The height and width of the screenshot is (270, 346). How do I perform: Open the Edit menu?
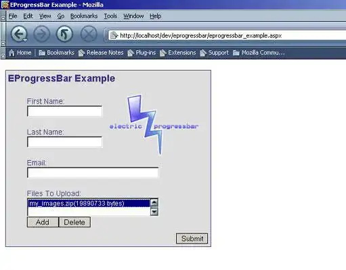(28, 16)
